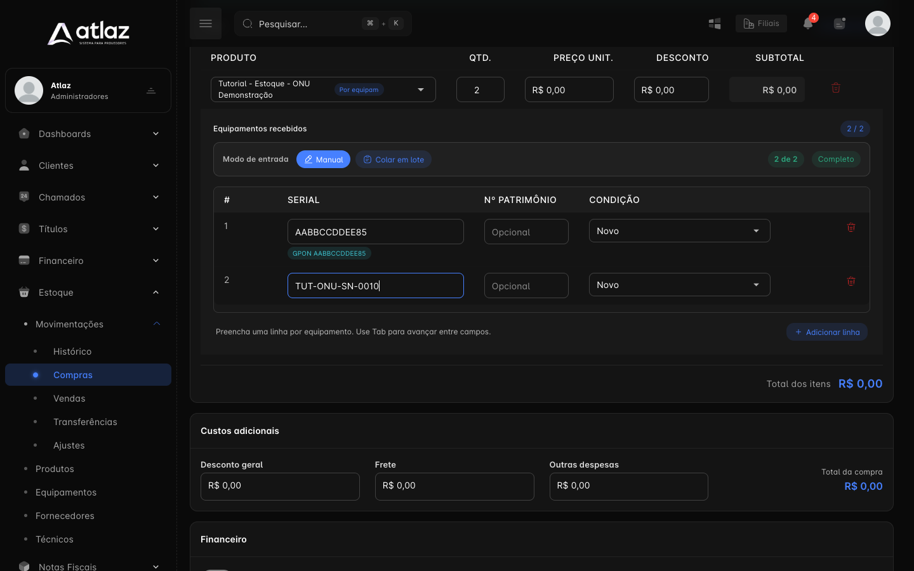Screen dimensions: 914x571
Task: Click Nº Patrimônio field for row 1
Action: point(526,232)
